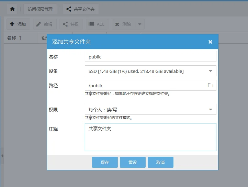Click the ACL toolbar button
This screenshot has height=187, width=248.
[x=97, y=24]
